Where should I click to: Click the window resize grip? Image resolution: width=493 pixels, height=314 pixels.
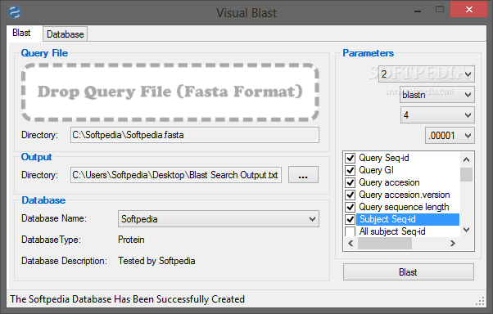481,301
